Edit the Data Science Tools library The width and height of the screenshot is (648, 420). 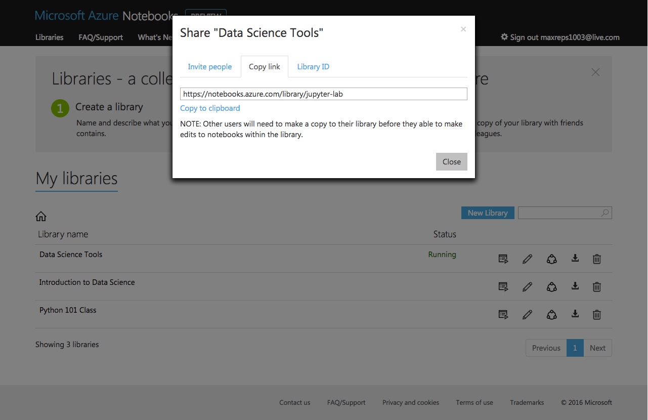coord(527,259)
